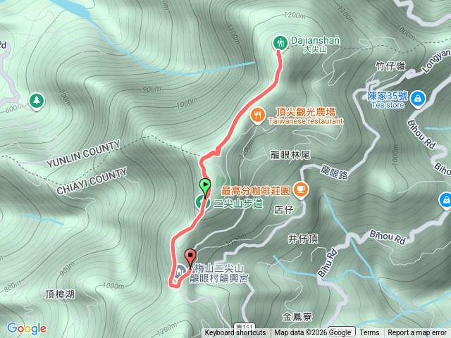Click the 龍興宮 temple icon
Image resolution: width=451 pixels, height=338 pixels.
[180, 270]
